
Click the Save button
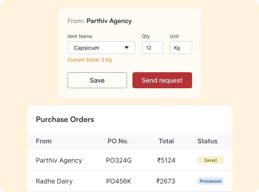pyautogui.click(x=97, y=80)
